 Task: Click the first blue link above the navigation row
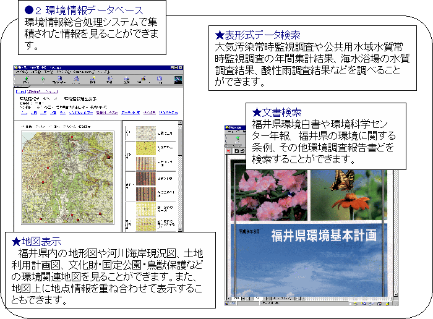point(21,91)
